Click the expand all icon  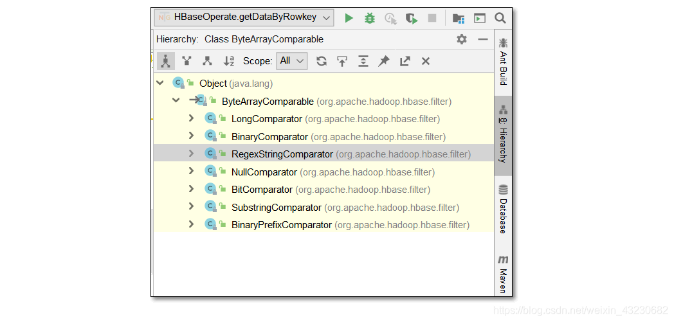point(363,61)
